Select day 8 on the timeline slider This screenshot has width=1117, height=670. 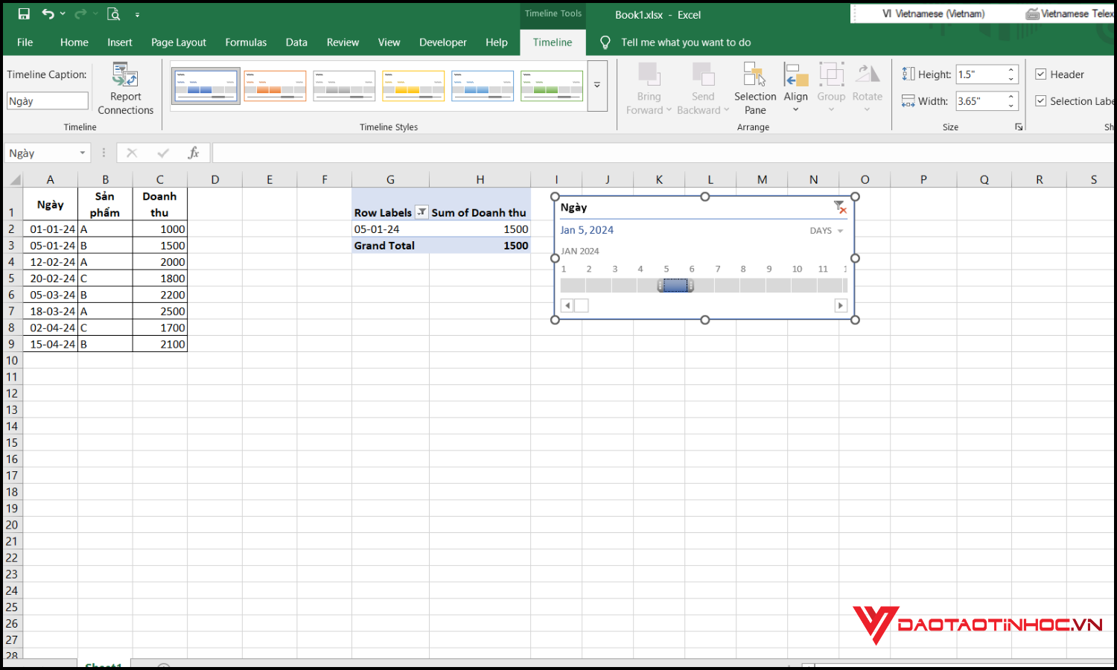[742, 285]
